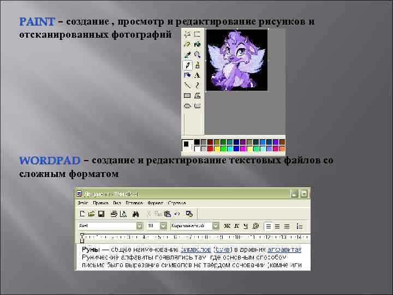Viewport: 393px width, 295px height.
Task: Select the rectangular Select tool in Paint
Action: tap(198, 34)
